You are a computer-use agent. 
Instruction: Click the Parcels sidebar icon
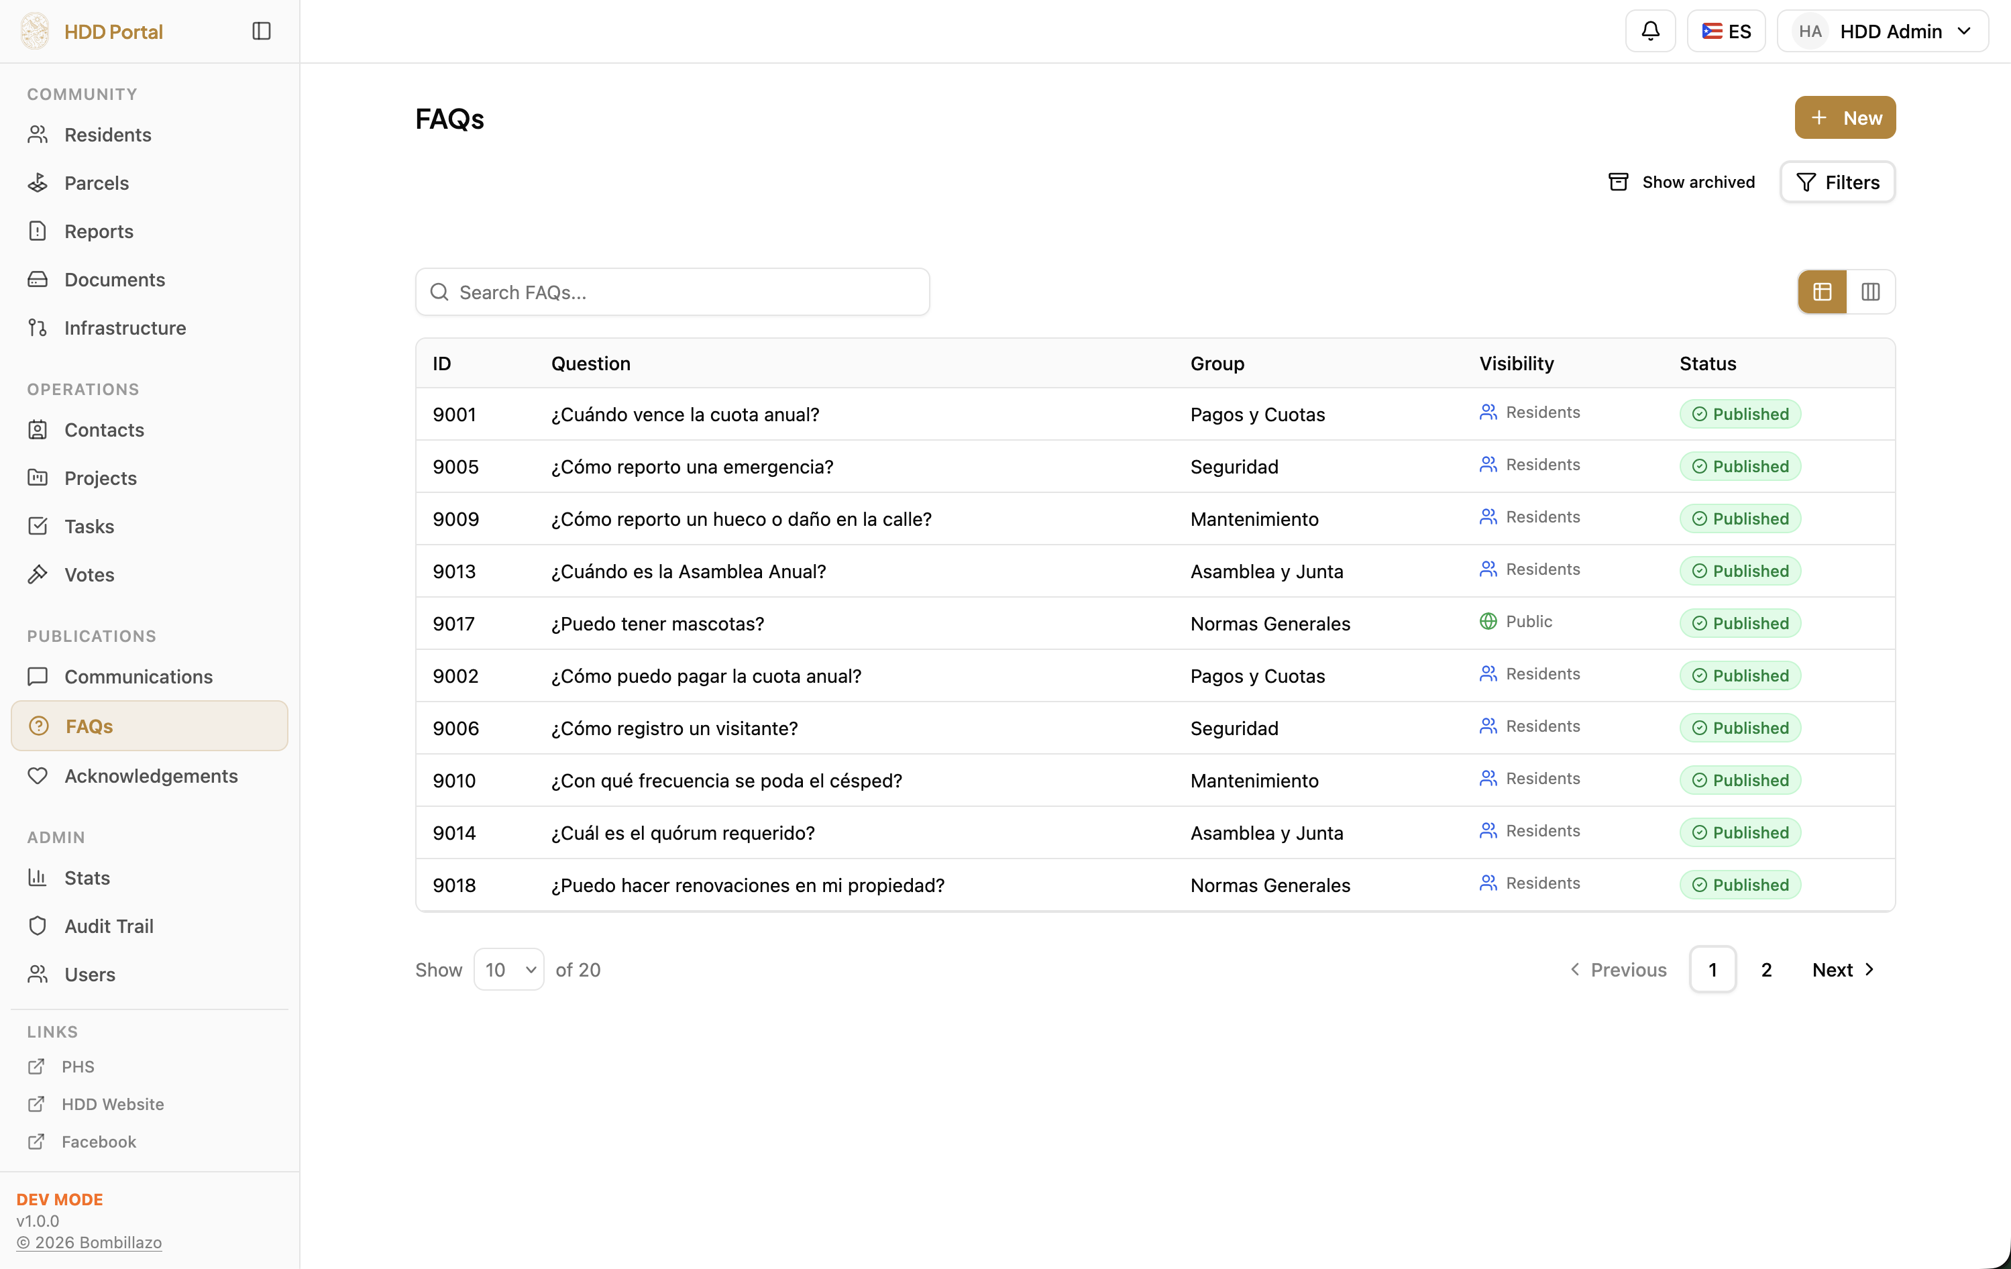(x=38, y=183)
